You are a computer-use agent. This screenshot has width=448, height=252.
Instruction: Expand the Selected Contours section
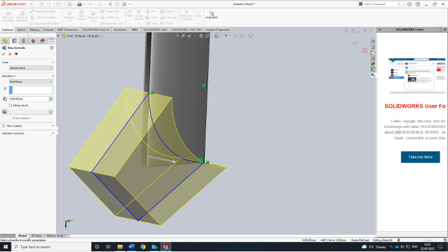point(53,133)
